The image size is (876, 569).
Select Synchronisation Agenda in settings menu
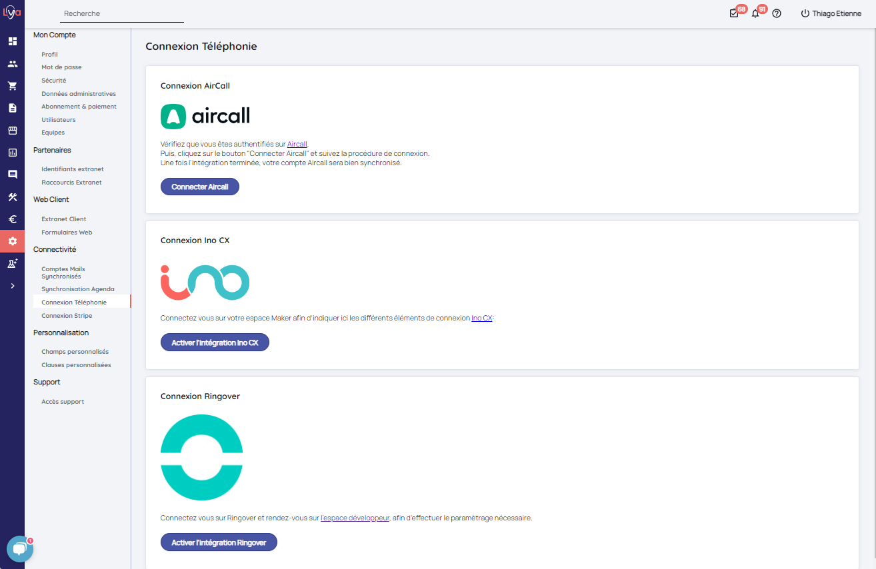pos(78,289)
